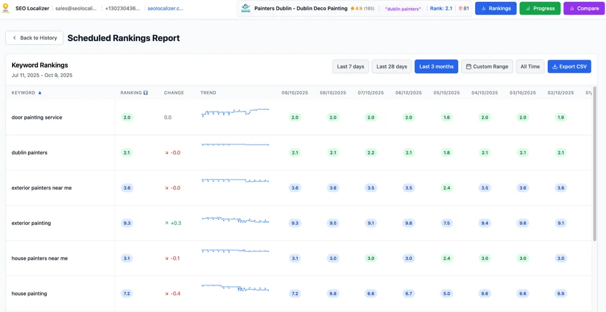Open the Progress view
The width and height of the screenshot is (606, 312).
click(539, 8)
